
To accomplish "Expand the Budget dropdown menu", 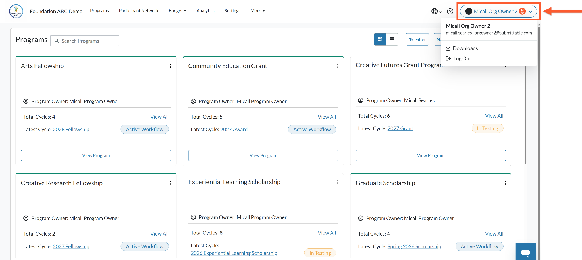I will pos(178,11).
